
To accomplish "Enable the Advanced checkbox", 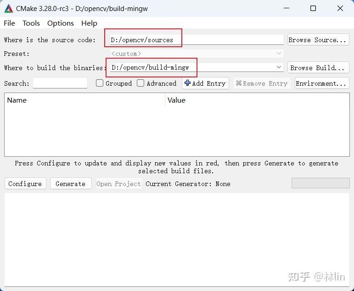I will click(140, 83).
